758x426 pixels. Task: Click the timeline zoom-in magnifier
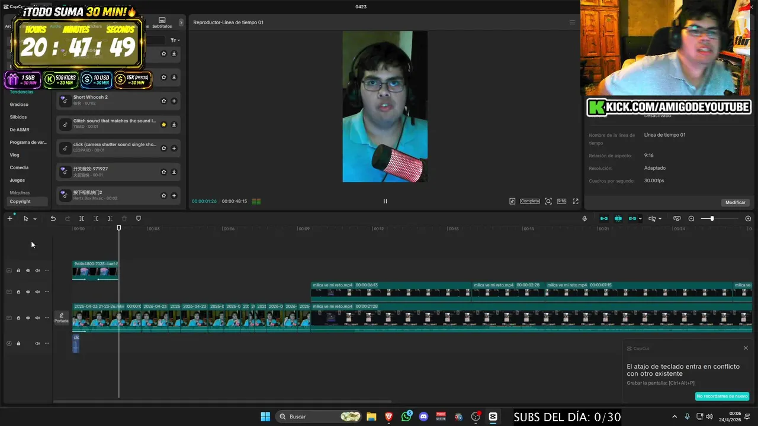(748, 218)
